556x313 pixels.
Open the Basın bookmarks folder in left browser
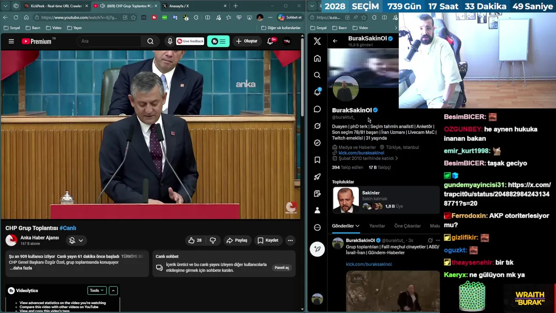click(x=33, y=28)
